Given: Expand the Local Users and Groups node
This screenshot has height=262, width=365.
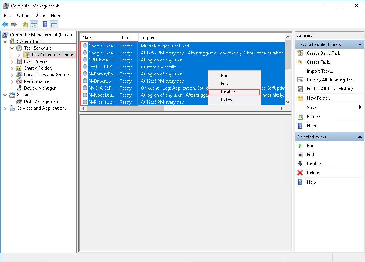Looking at the screenshot, I should pyautogui.click(x=12, y=75).
